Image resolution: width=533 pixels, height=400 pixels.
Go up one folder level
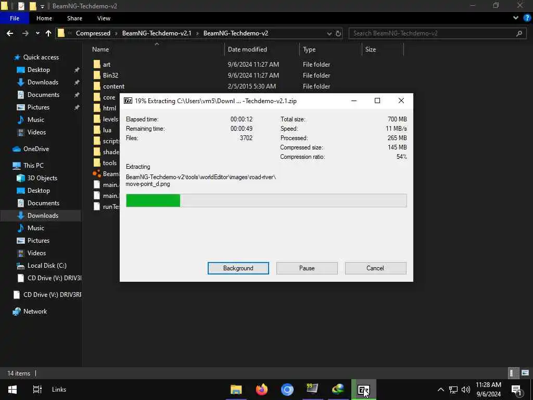pos(48,33)
